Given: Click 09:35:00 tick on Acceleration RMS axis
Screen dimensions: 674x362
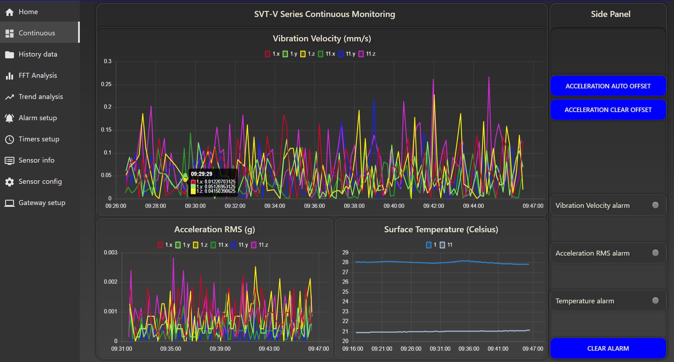Looking at the screenshot, I should [171, 349].
